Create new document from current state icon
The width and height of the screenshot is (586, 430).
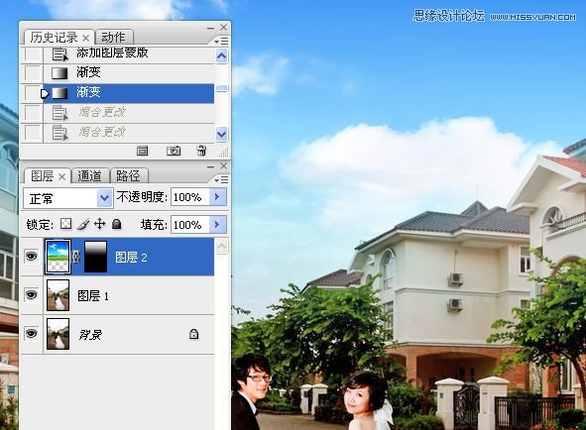coord(142,151)
